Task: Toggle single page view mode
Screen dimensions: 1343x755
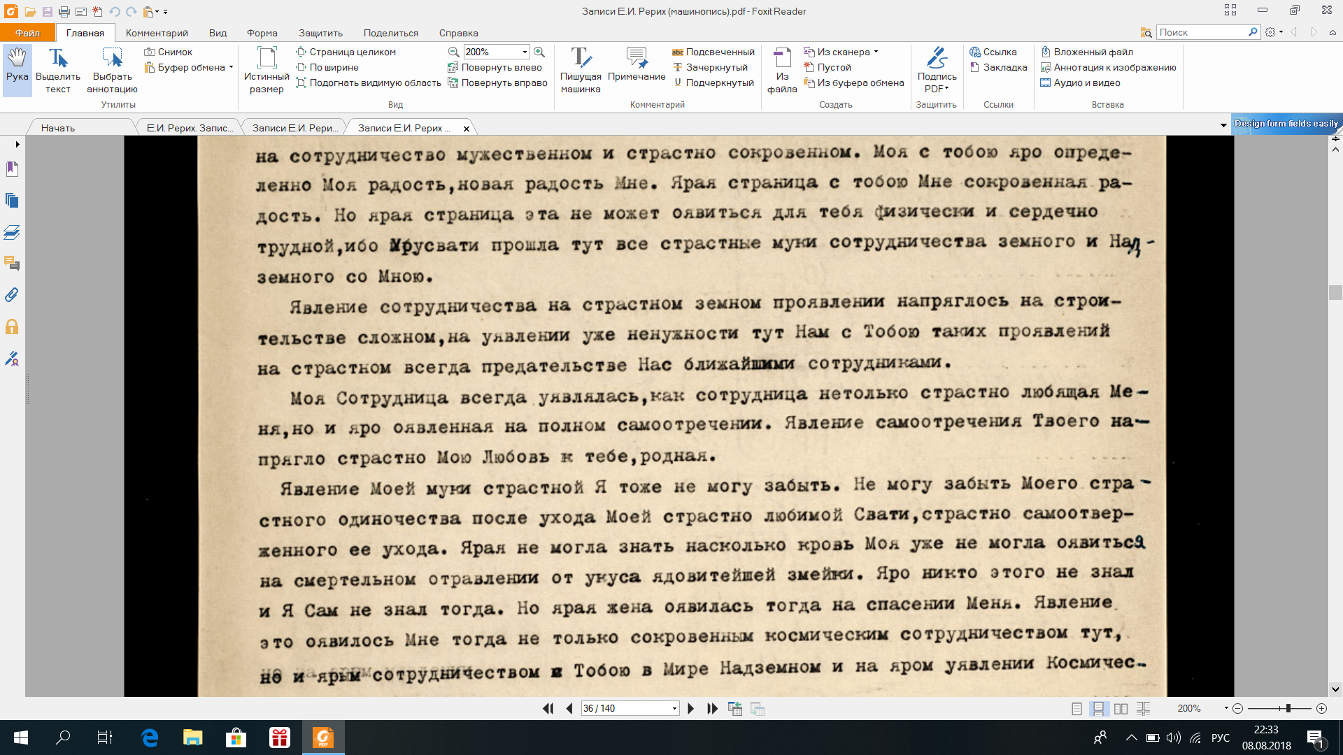Action: point(1076,708)
